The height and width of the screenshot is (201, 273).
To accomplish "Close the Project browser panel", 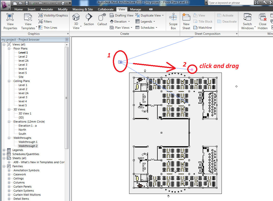I will (x=67, y=40).
